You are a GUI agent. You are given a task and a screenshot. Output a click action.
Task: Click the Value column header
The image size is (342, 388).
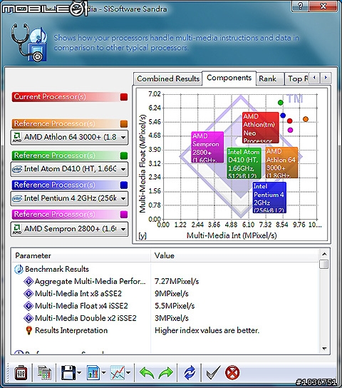[234, 255]
